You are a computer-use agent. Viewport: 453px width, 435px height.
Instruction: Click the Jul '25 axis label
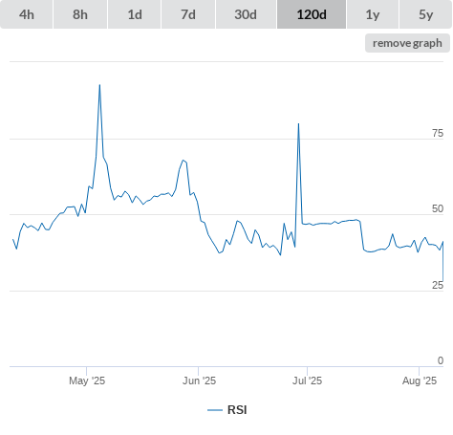(x=308, y=381)
